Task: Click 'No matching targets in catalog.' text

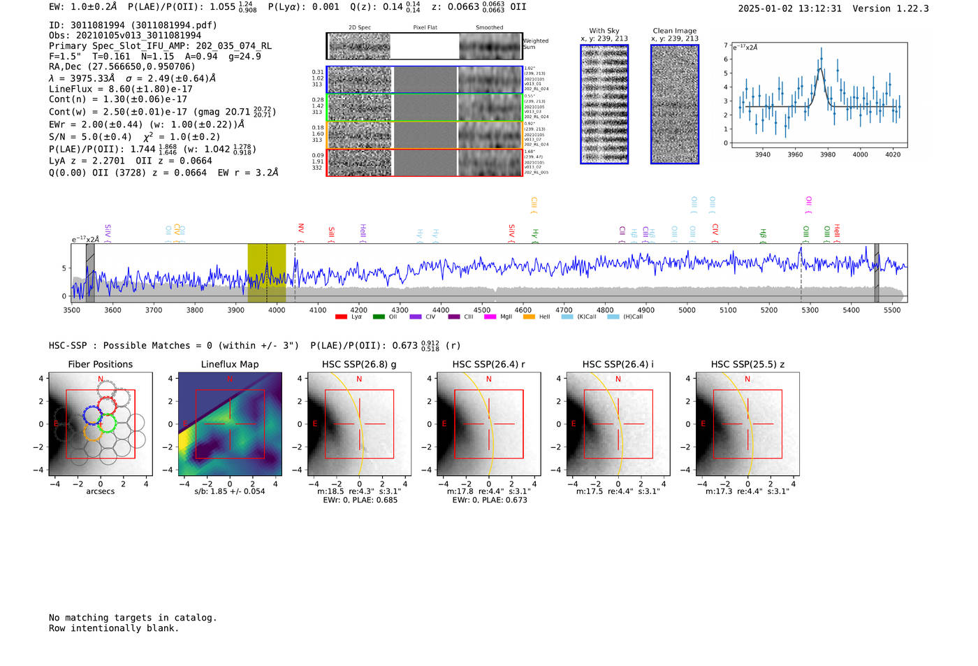Action: [133, 618]
